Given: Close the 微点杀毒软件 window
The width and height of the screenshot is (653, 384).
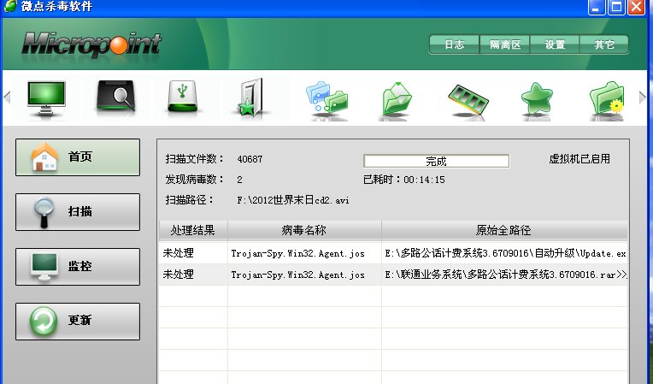Looking at the screenshot, I should [636, 7].
